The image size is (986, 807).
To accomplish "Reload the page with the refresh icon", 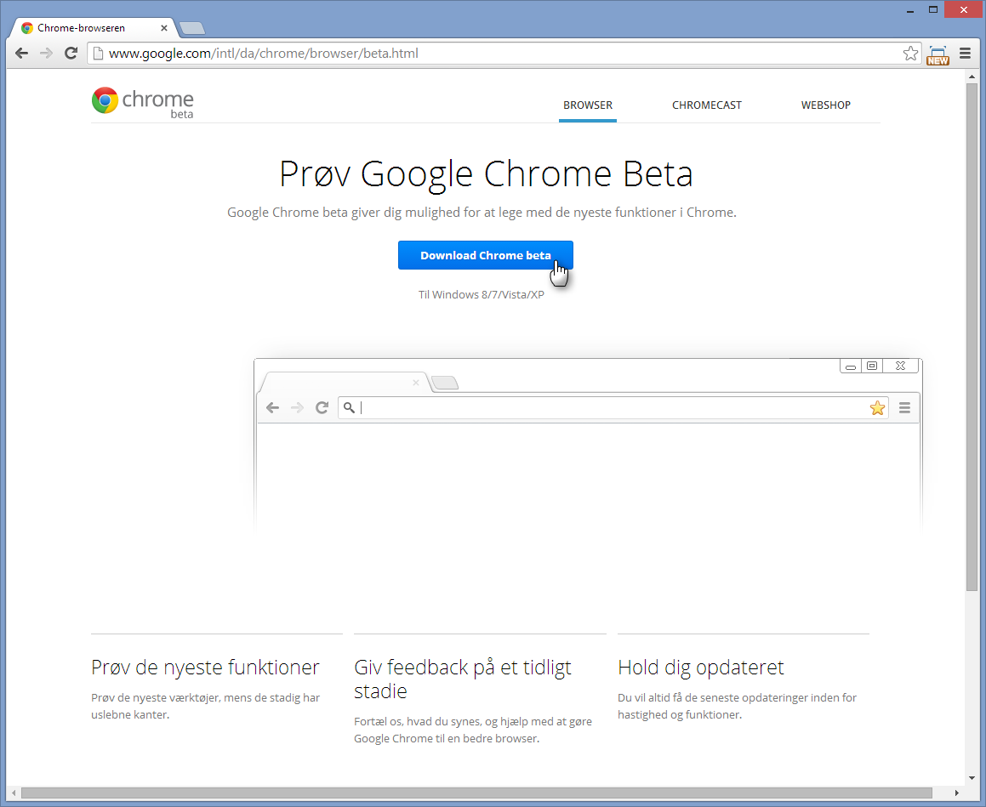I will pos(71,54).
